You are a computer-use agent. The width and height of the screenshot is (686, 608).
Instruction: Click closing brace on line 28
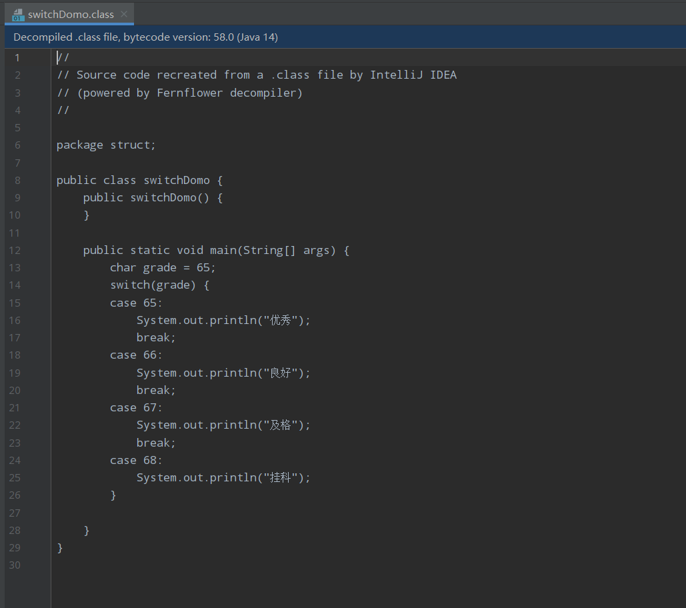[87, 531]
